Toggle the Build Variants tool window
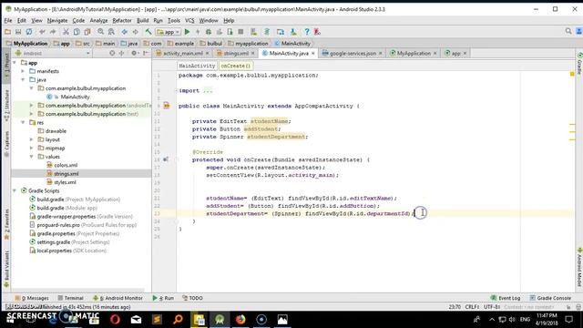Image resolution: width=583 pixels, height=328 pixels. click(6, 270)
